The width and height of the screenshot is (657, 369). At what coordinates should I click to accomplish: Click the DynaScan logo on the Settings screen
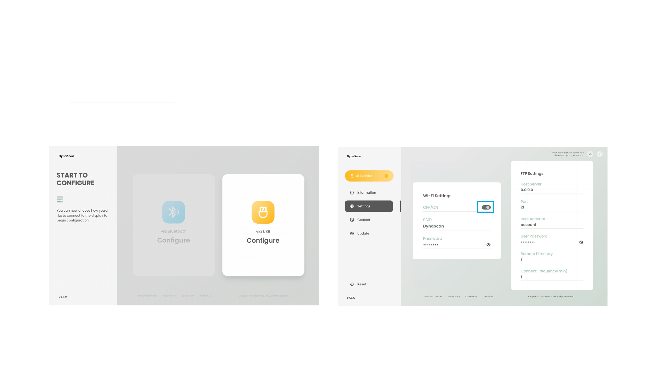[354, 156]
